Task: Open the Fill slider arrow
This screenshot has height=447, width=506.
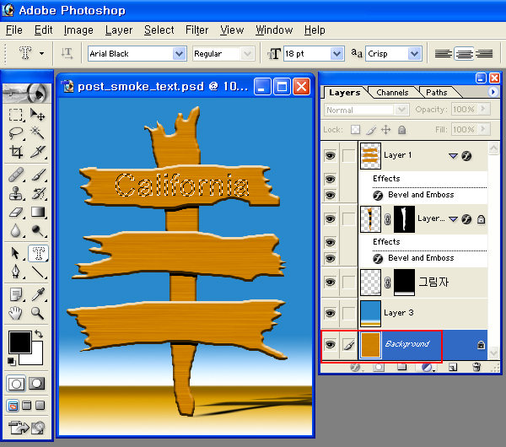Action: coord(483,129)
